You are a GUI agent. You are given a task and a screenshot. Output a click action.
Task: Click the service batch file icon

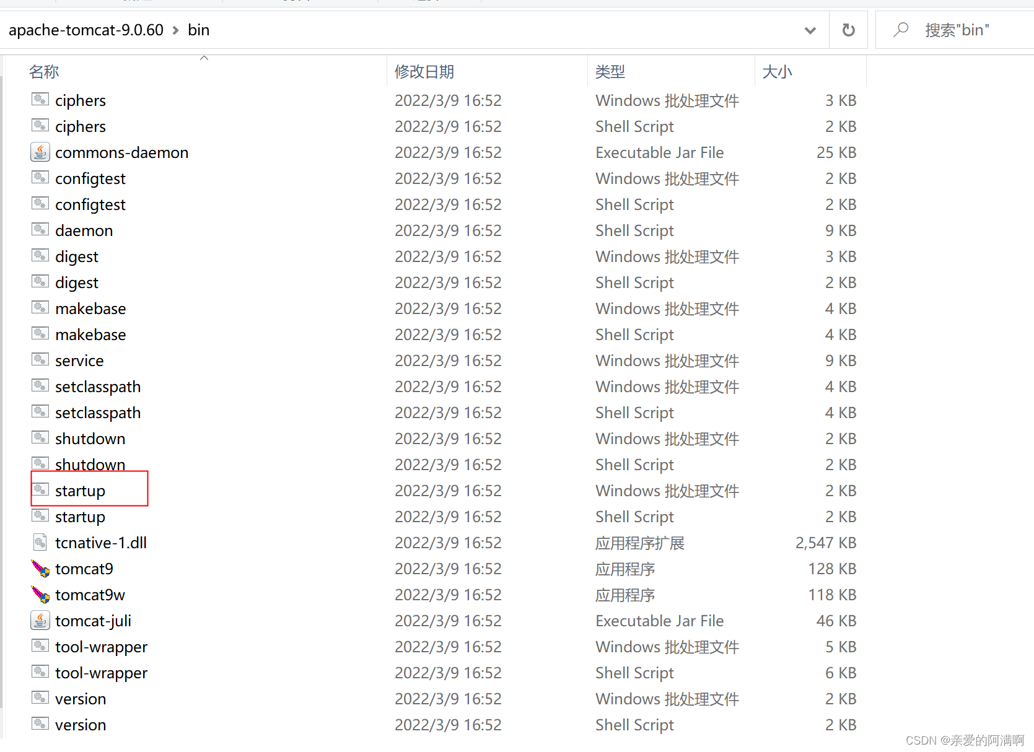coord(40,359)
